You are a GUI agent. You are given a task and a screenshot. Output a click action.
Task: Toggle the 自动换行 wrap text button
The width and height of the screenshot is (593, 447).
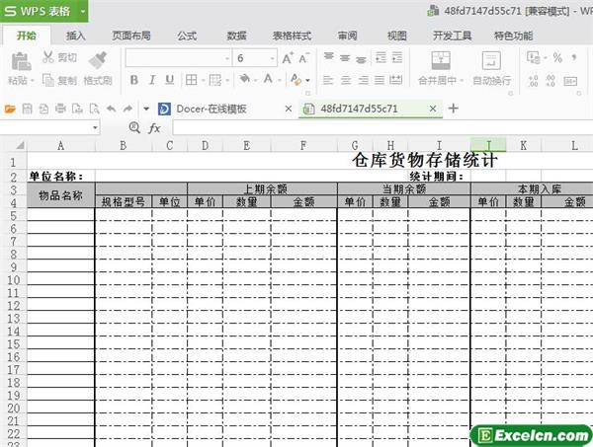pos(491,68)
